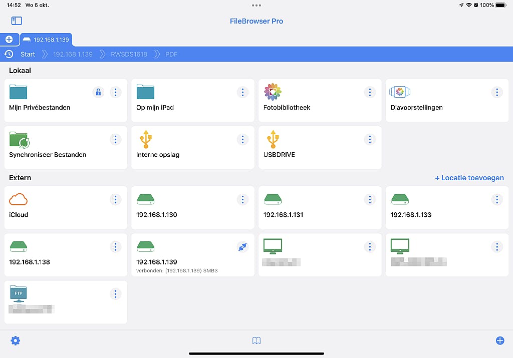
Task: Toggle the sidebar panel icon
Action: 17,21
